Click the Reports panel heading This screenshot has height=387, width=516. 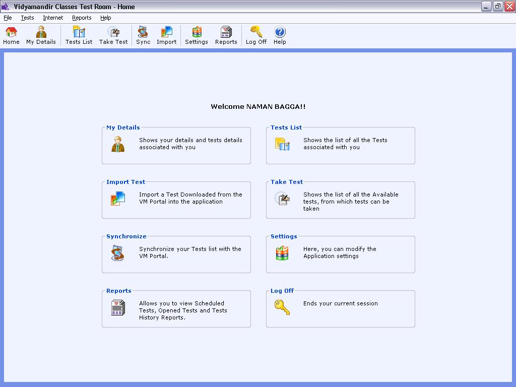(x=119, y=291)
